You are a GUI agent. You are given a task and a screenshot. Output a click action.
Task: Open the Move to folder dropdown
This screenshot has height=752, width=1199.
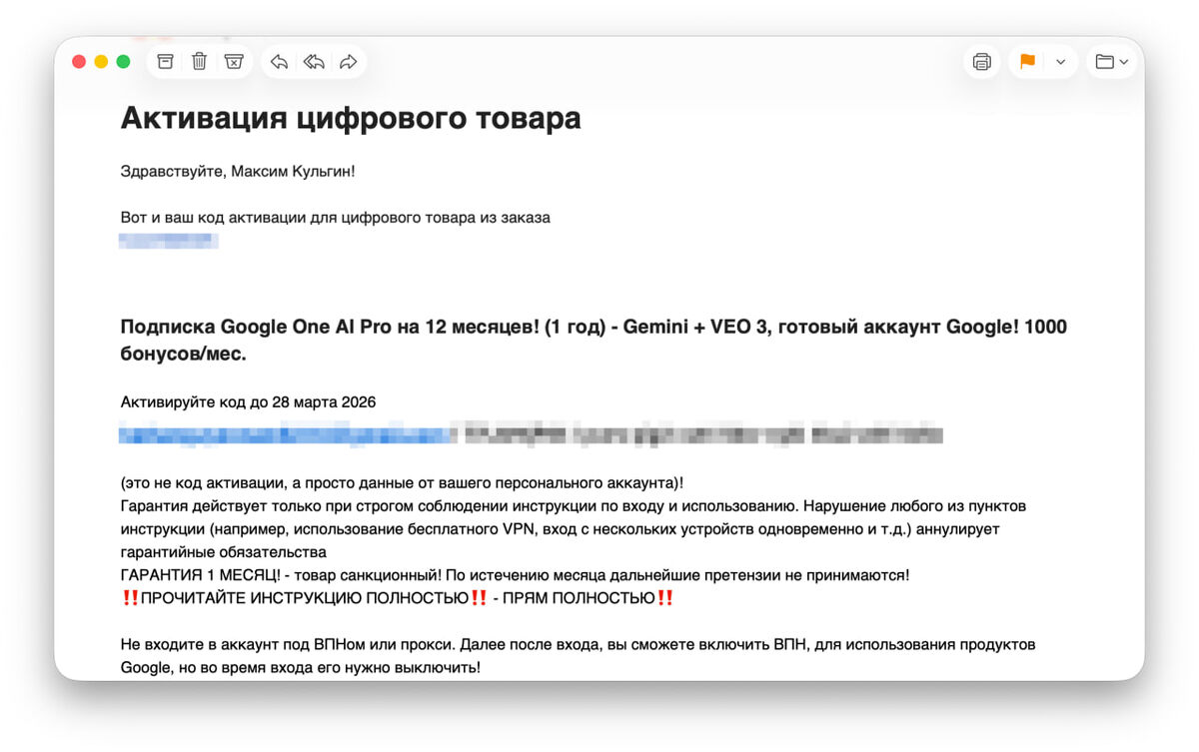coord(1111,62)
